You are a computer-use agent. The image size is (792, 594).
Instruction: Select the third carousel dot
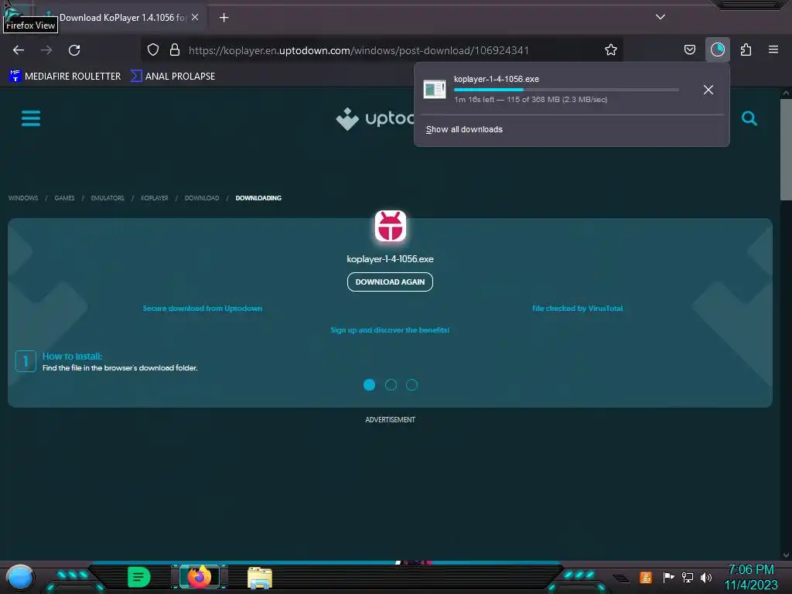[411, 385]
